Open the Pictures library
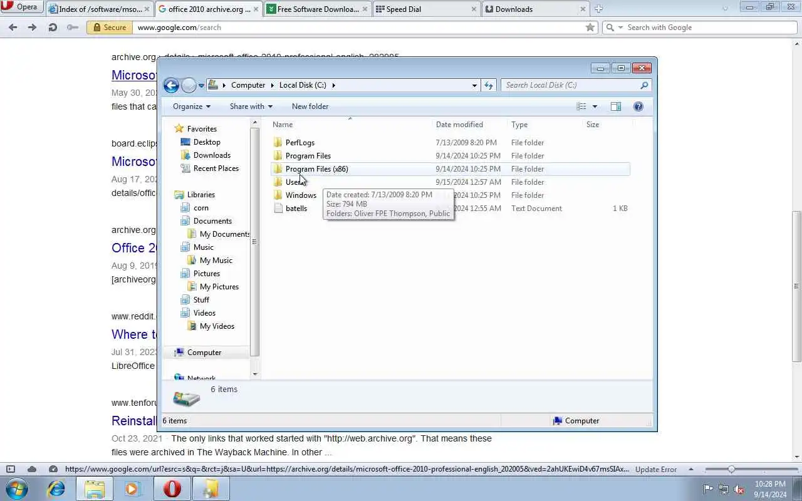Screen dimensions: 802x501 (x=207, y=274)
